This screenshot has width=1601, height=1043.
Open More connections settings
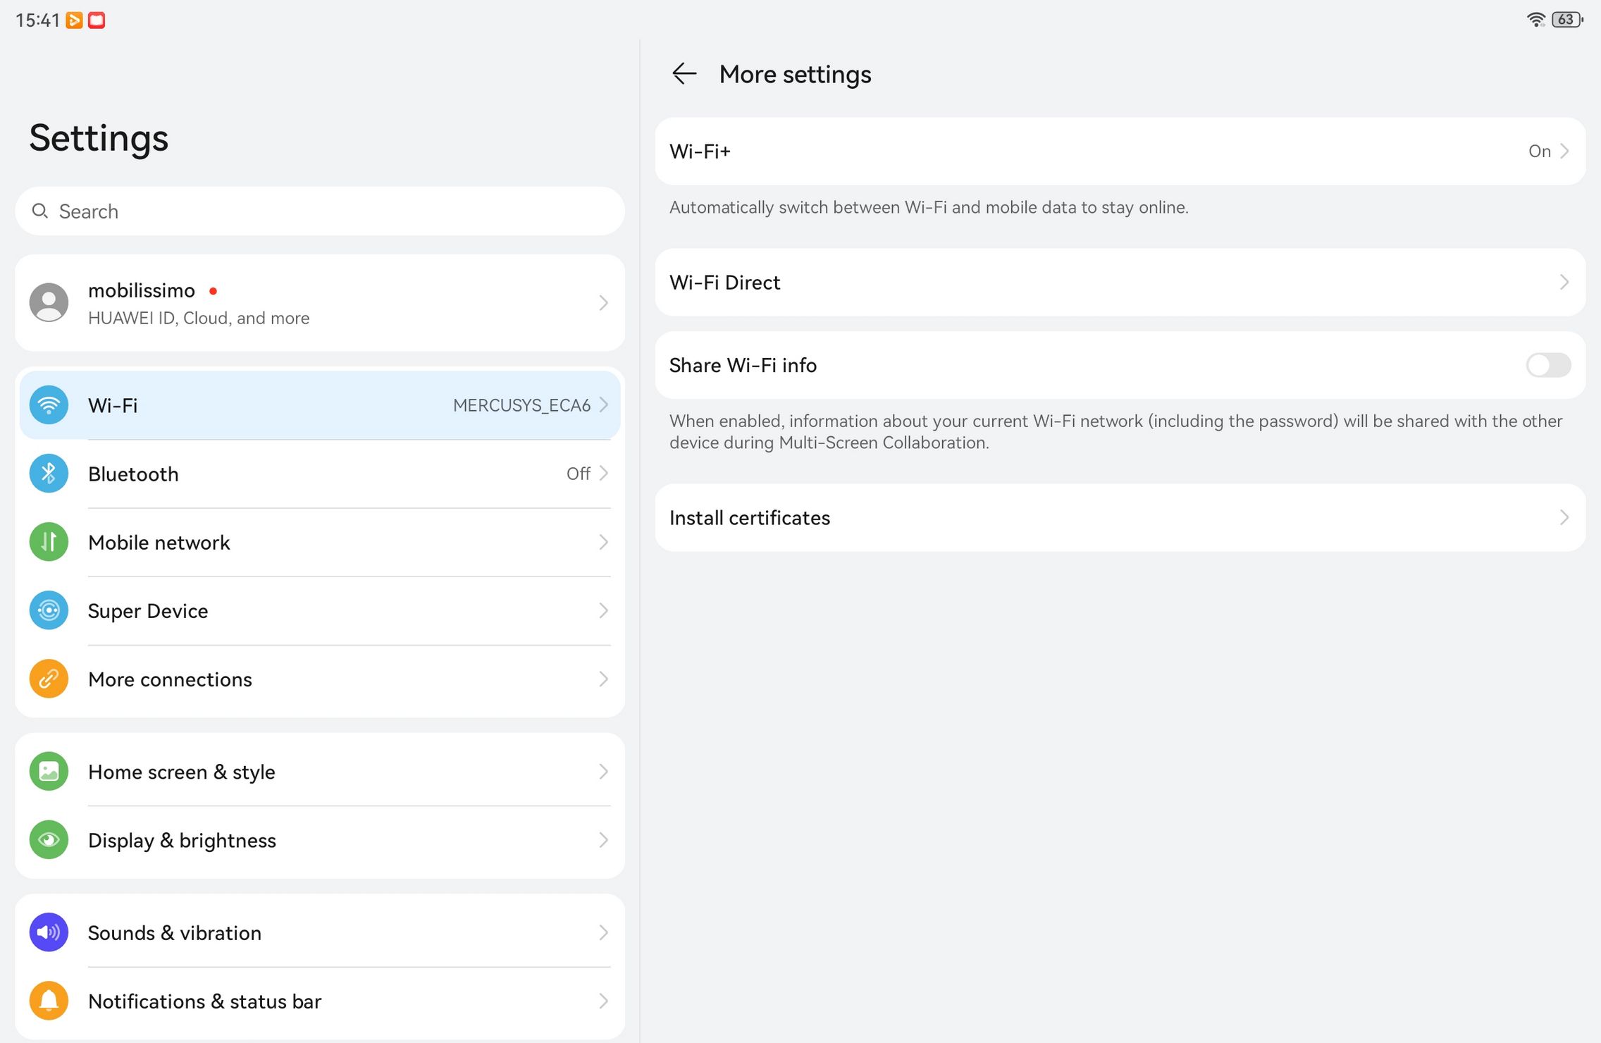tap(320, 679)
